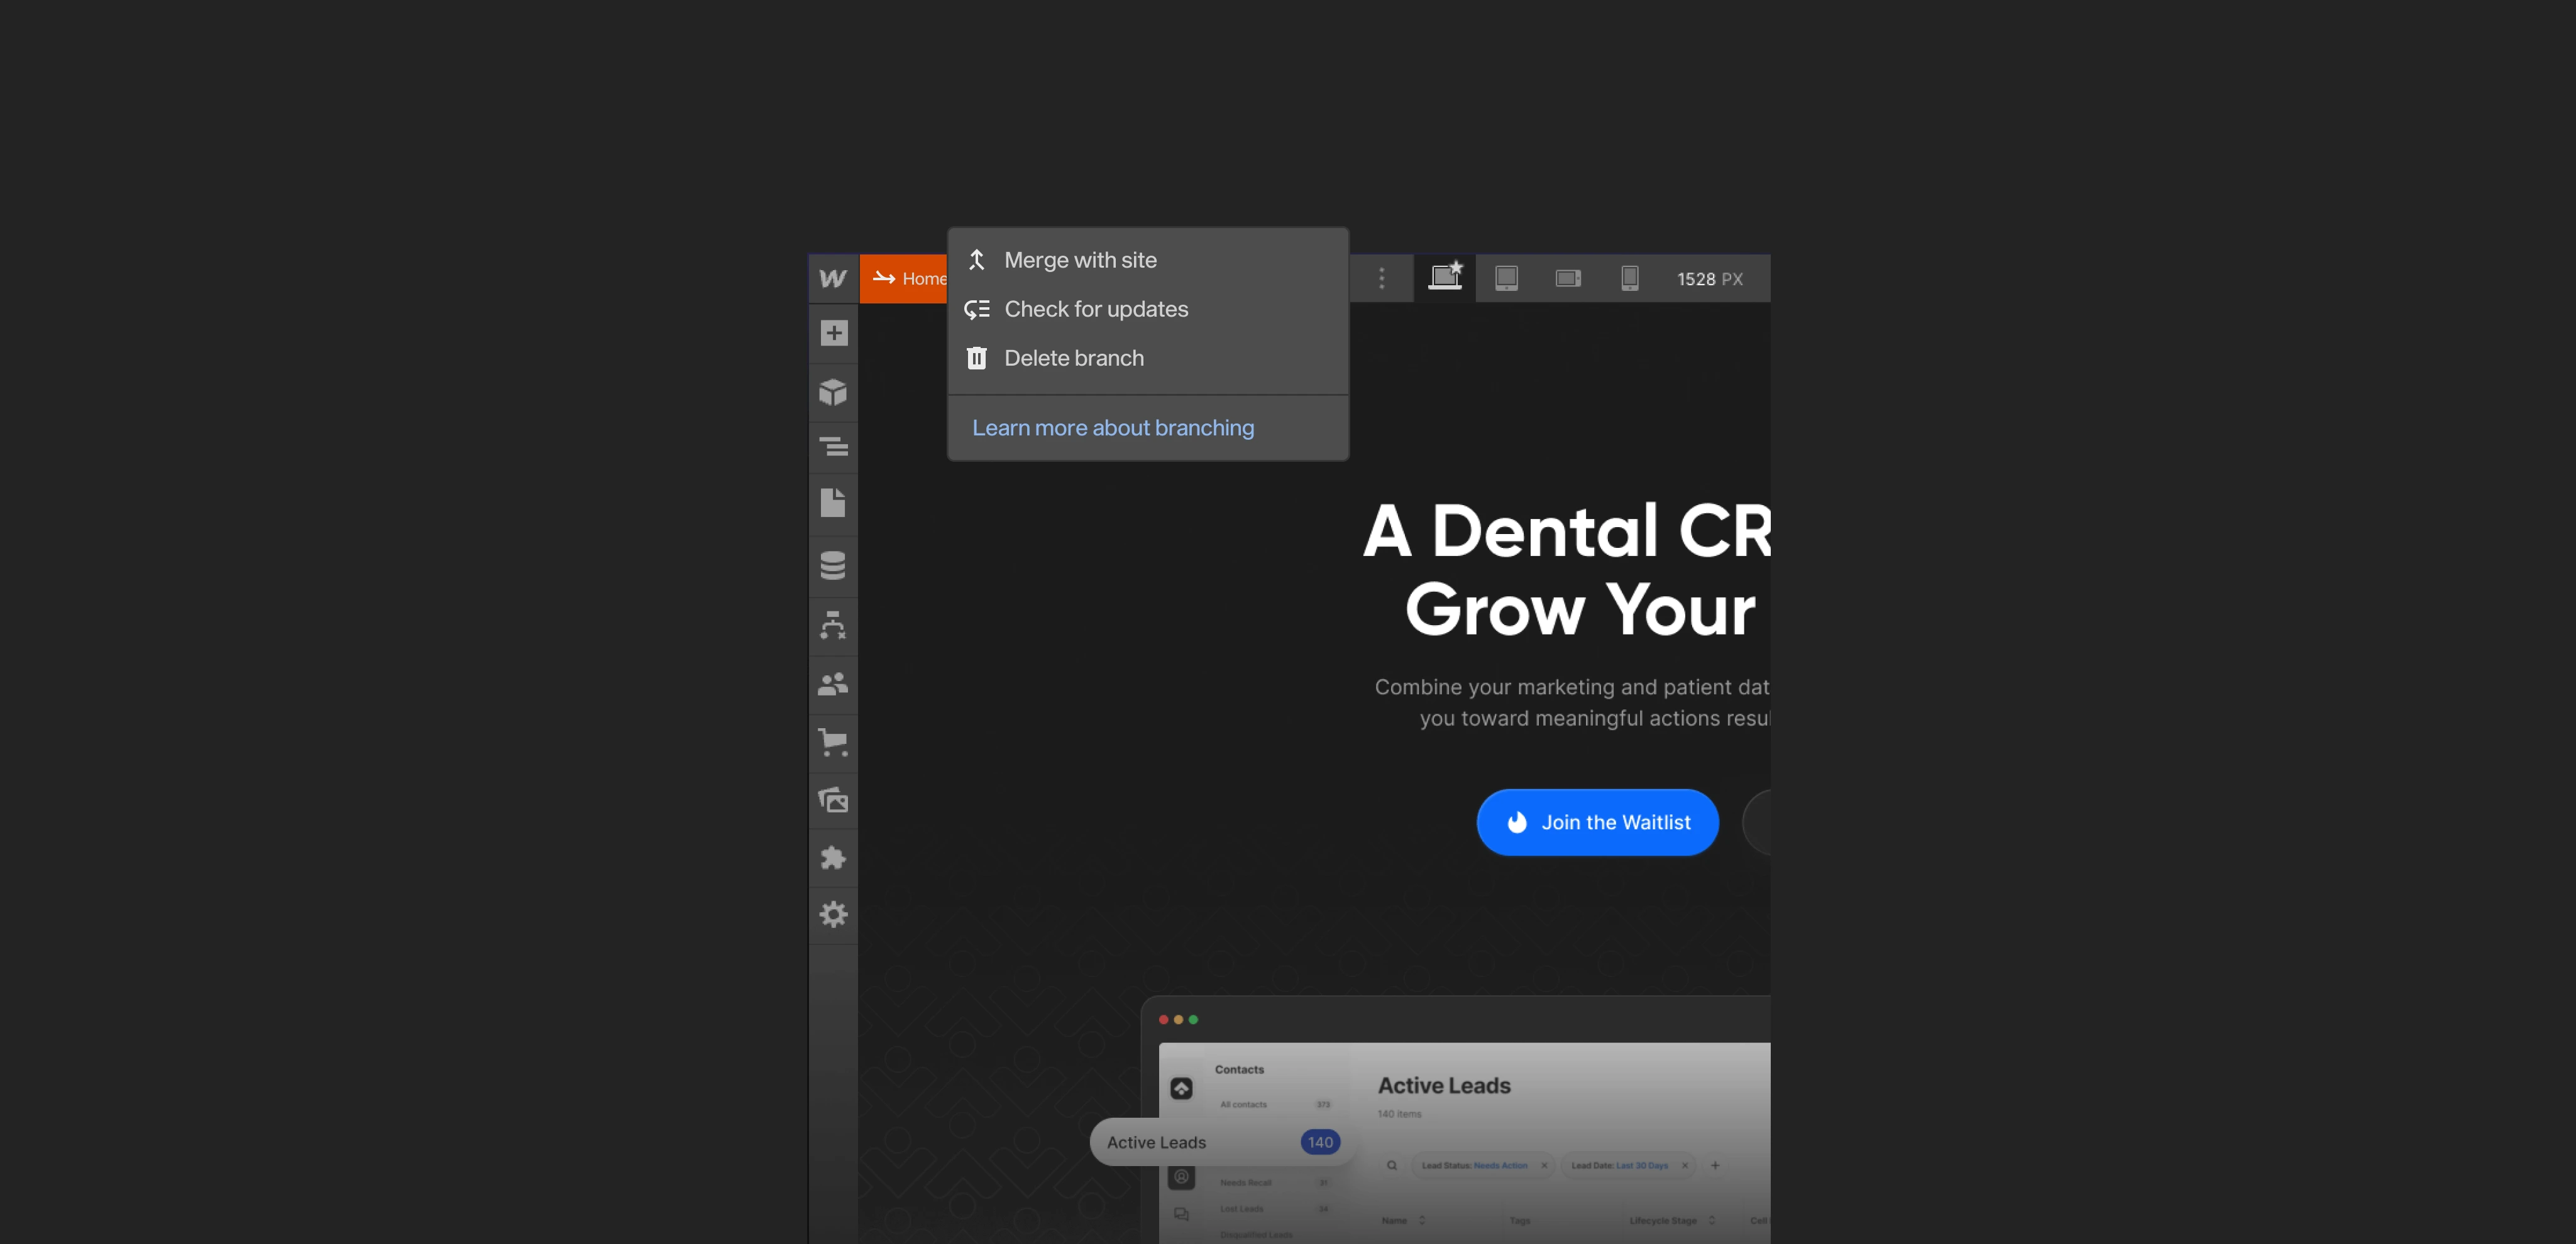Open the site Settings gear
This screenshot has height=1244, width=2576.
tap(833, 914)
